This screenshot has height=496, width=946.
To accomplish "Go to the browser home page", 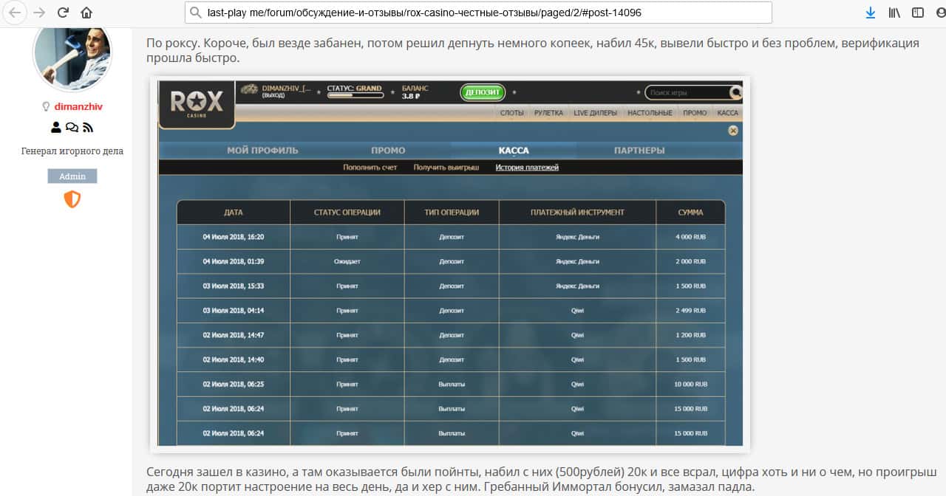I will [86, 13].
